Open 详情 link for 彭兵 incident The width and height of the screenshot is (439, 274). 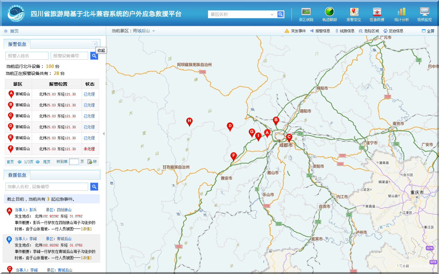click(x=86, y=229)
